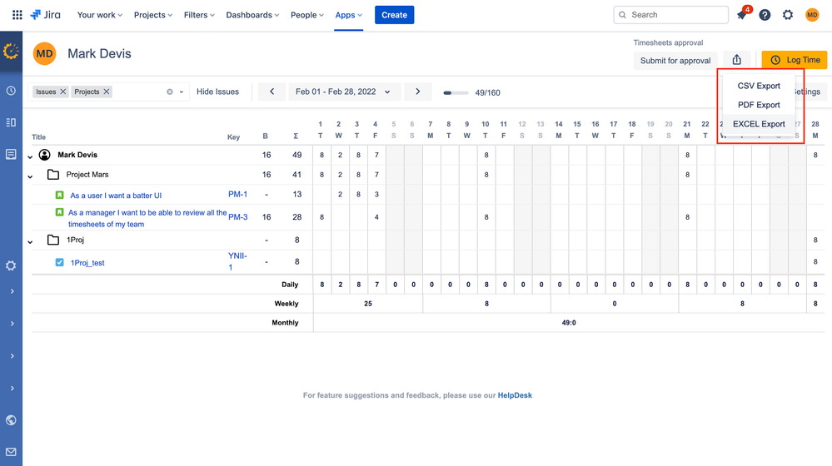Open issue As a user I want a batter UI

116,196
